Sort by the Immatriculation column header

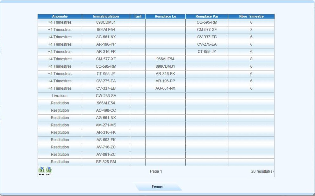coord(106,16)
